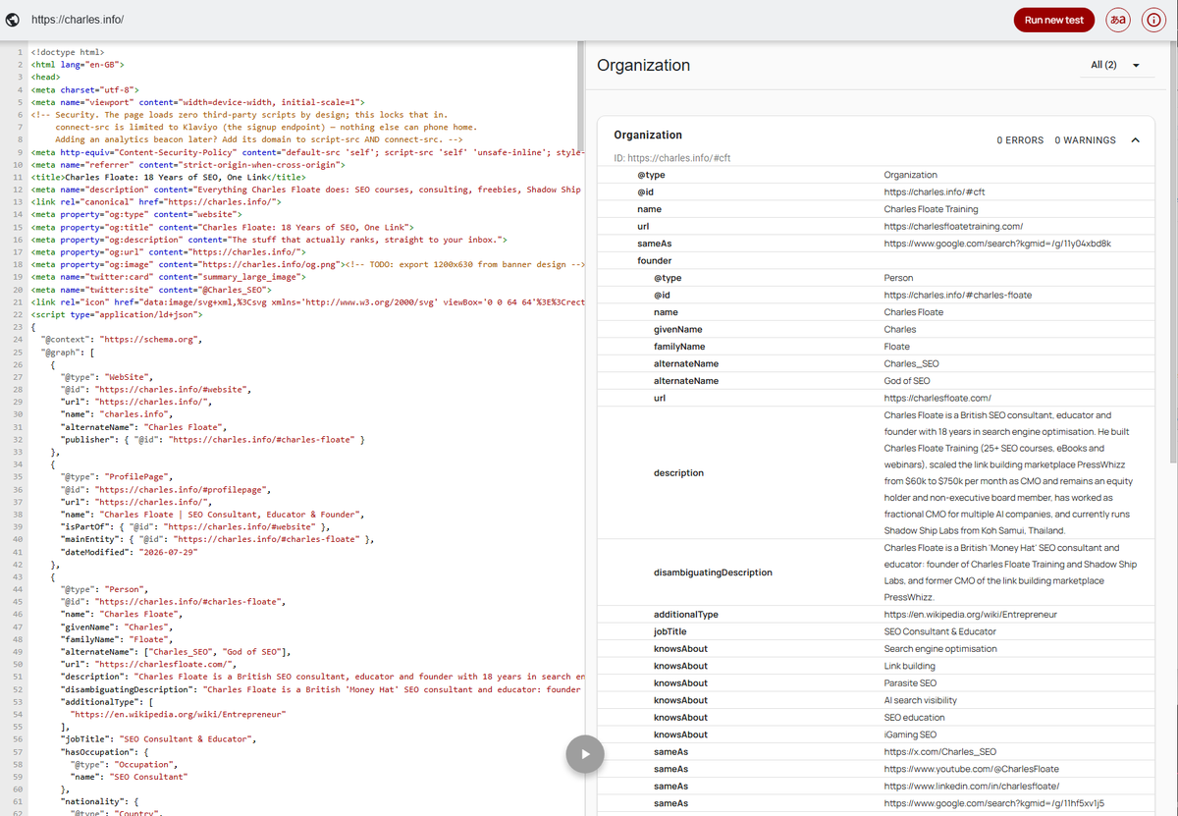Open the All (2) filter dropdown
The height and width of the screenshot is (816, 1178).
point(1116,65)
